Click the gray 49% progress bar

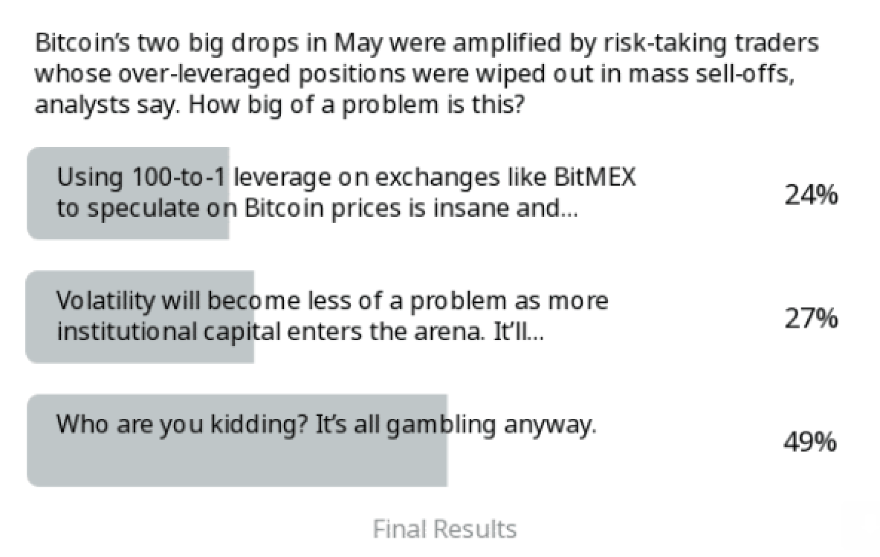pos(237,440)
